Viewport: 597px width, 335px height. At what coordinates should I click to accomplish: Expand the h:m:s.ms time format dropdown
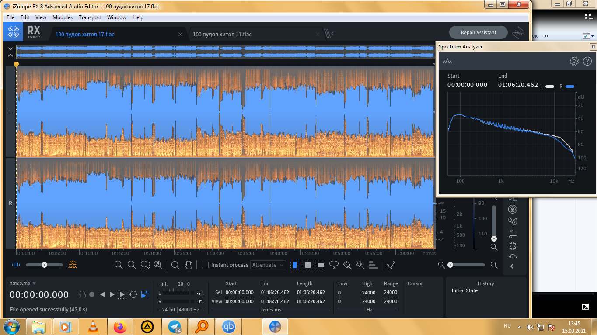click(x=34, y=283)
